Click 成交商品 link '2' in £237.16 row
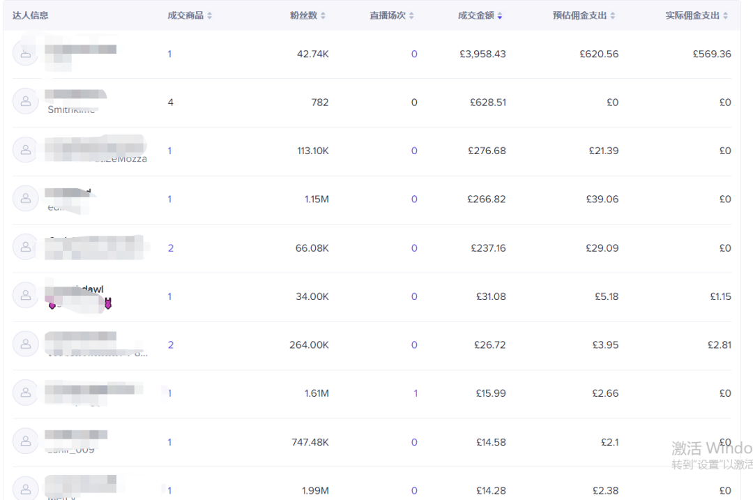 171,248
